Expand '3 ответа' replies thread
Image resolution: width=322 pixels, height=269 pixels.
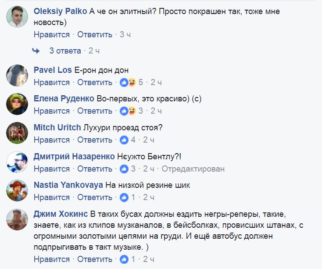(65, 51)
